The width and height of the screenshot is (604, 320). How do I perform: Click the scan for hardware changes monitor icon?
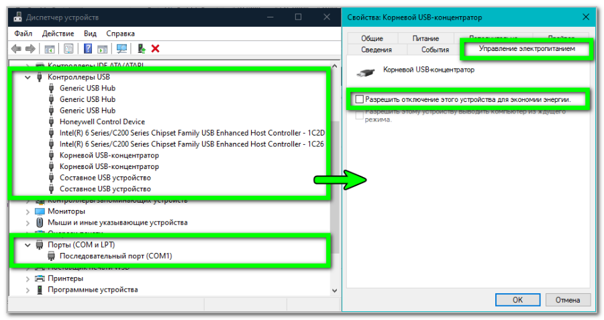(x=121, y=48)
